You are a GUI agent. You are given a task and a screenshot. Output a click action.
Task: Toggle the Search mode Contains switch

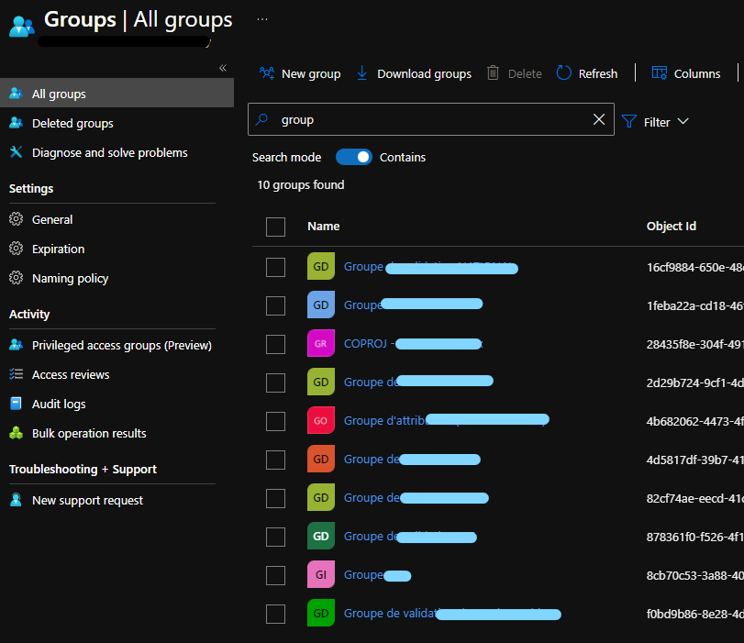(x=354, y=157)
